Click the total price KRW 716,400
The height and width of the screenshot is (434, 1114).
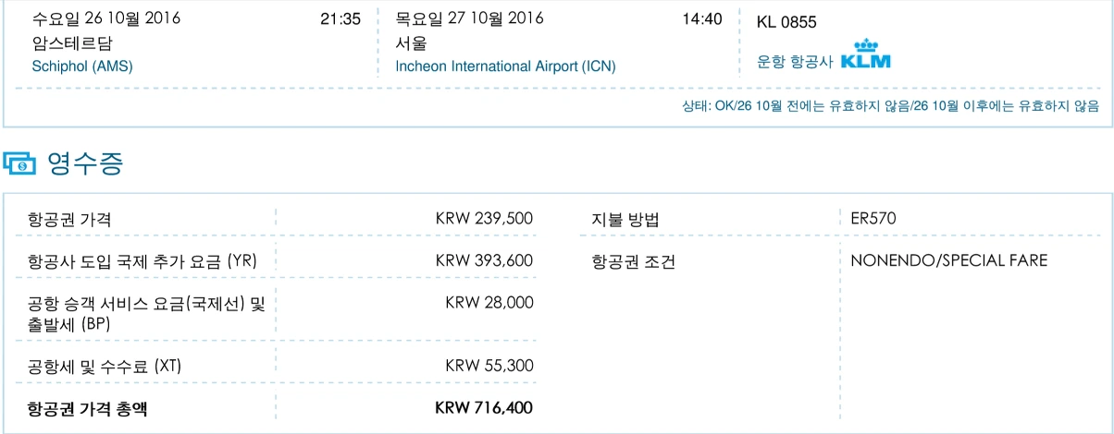(x=484, y=407)
